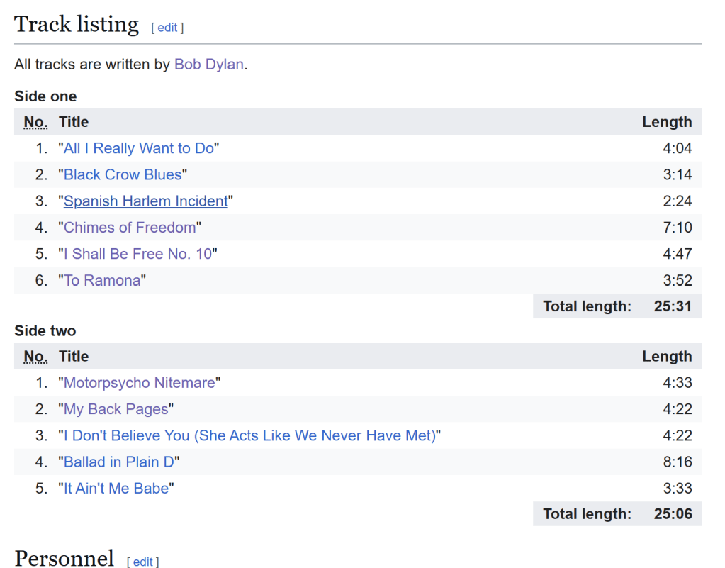
Task: Open the Bob Dylan writer link
Action: point(209,65)
